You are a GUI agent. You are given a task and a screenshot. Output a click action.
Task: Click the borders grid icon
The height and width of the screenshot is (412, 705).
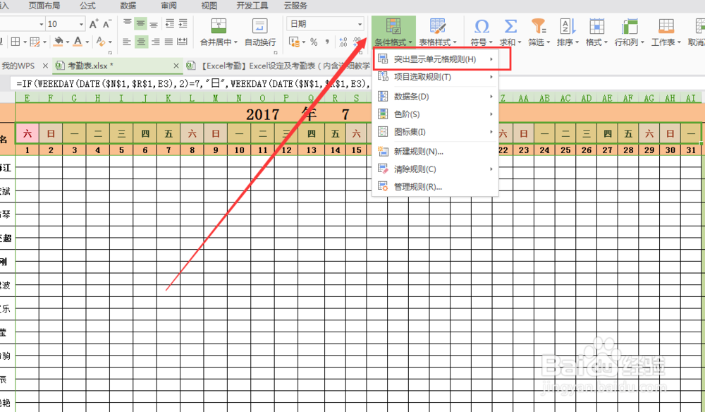(16, 42)
